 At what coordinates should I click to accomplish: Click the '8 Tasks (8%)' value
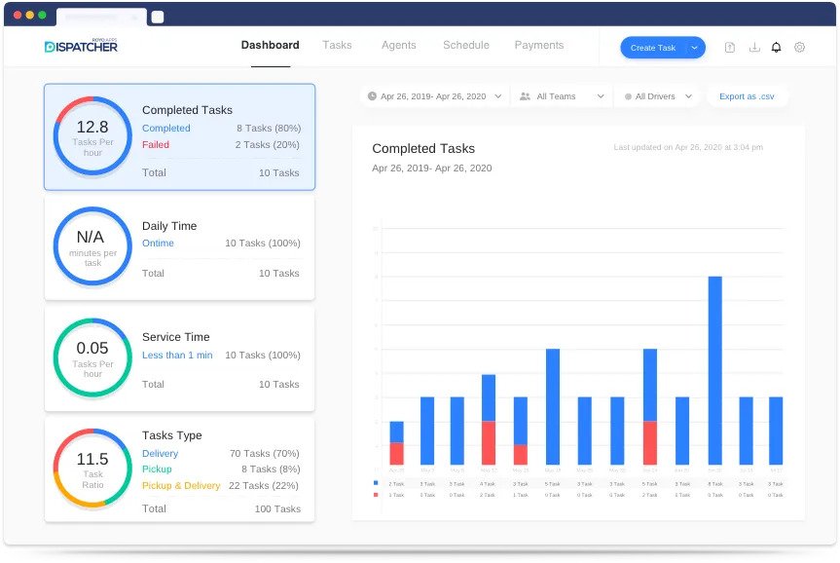pos(271,469)
